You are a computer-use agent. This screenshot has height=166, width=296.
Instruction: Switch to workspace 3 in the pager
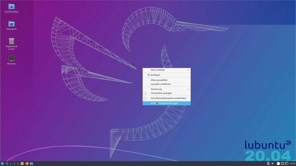coord(14,164)
